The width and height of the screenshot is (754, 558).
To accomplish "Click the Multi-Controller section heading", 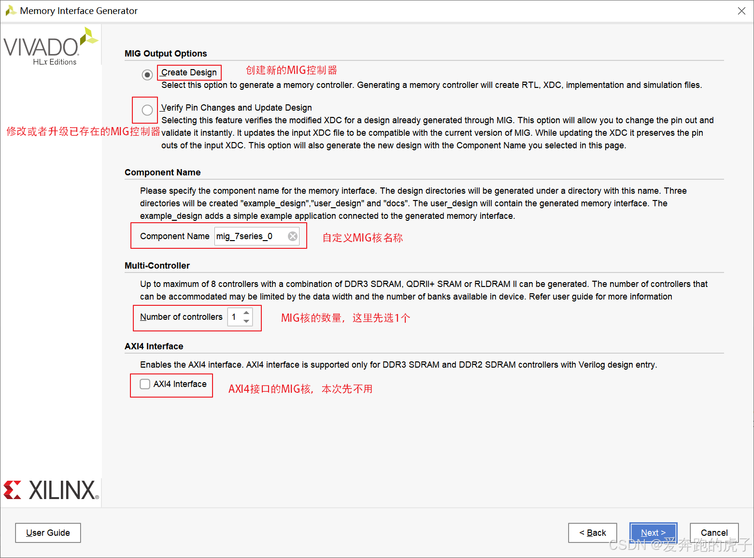I will click(157, 266).
